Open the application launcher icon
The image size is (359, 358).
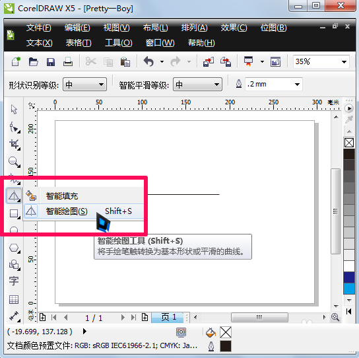248,61
